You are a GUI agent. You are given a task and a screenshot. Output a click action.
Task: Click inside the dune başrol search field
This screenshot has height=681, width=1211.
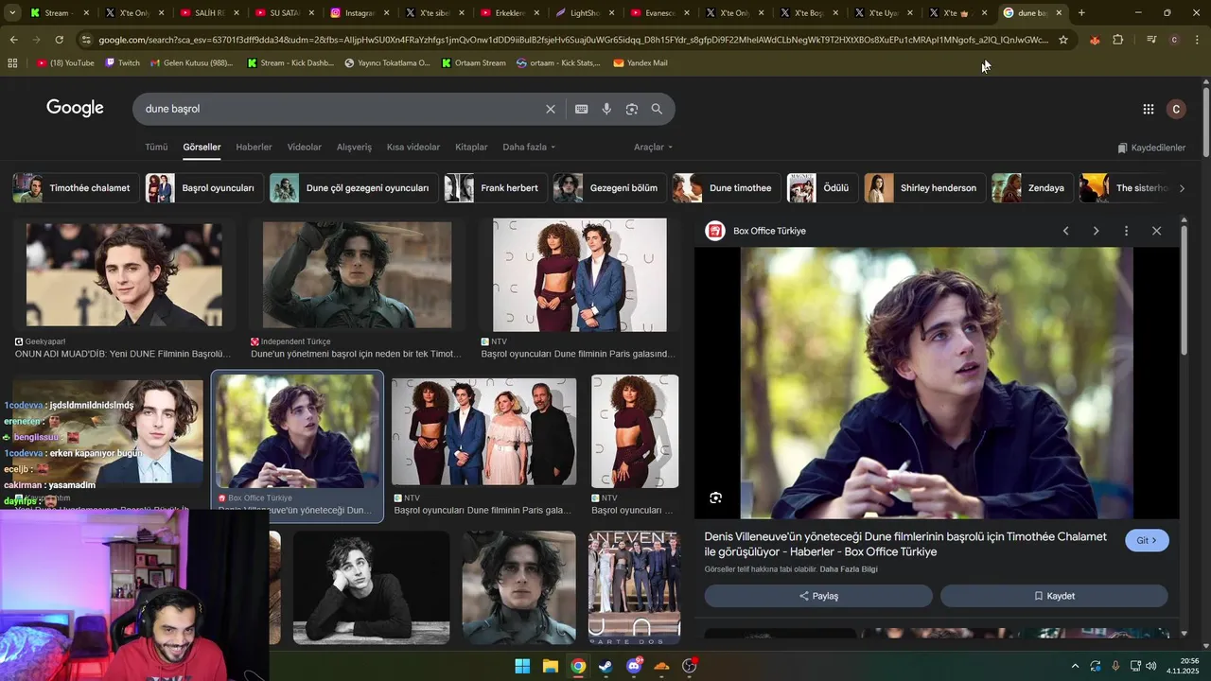pyautogui.click(x=341, y=109)
